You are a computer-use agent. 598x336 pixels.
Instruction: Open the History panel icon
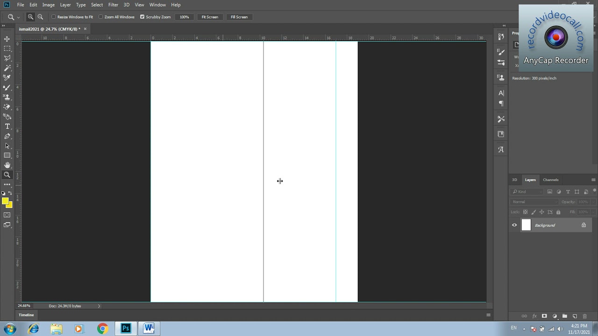point(501,36)
